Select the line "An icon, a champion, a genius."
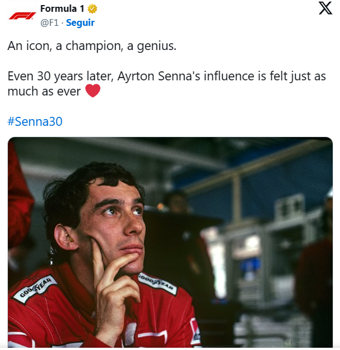340x350 pixels. [x=92, y=46]
